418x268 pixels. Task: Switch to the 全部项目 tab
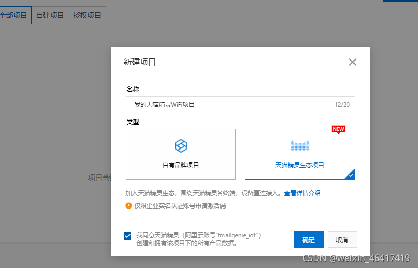[15, 15]
